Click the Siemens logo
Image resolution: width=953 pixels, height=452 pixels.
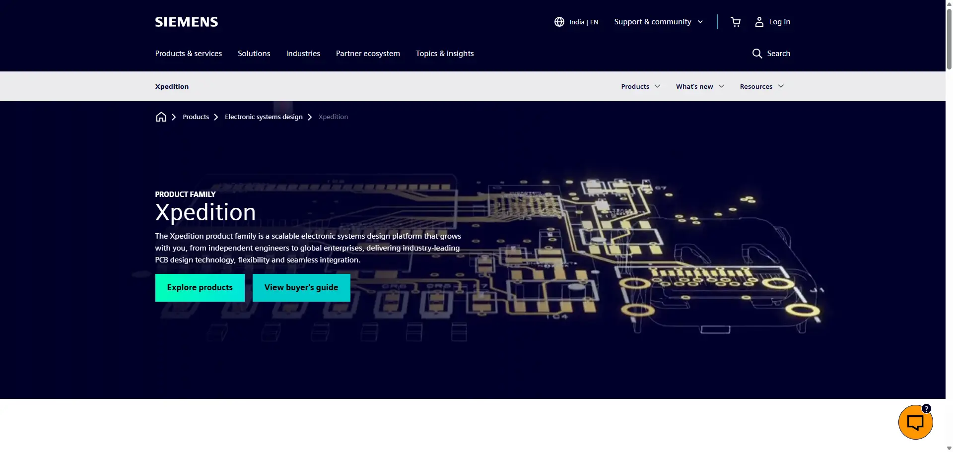pos(186,22)
